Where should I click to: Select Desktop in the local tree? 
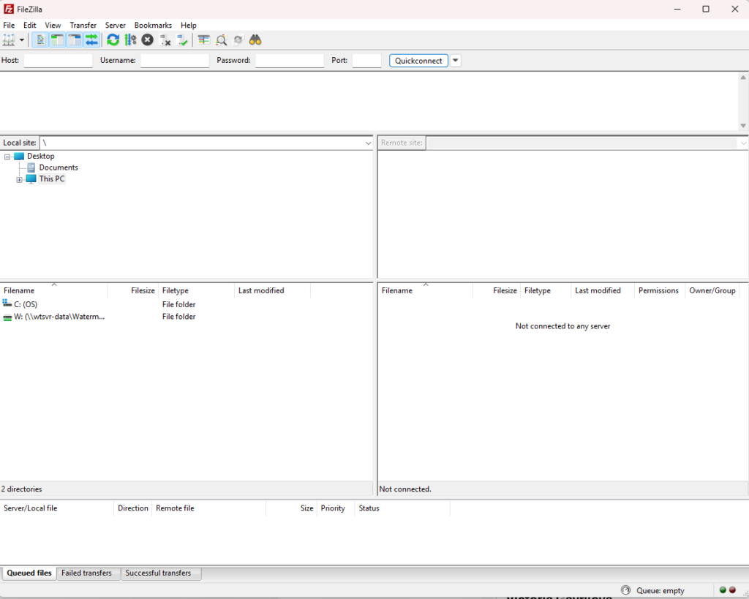41,156
